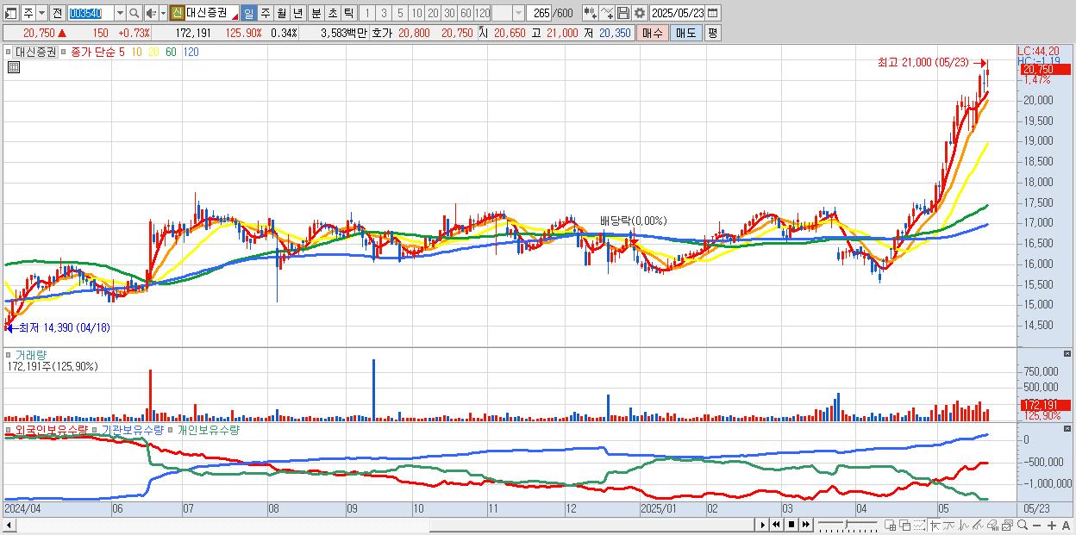Save the chart with floppy icon

623,13
